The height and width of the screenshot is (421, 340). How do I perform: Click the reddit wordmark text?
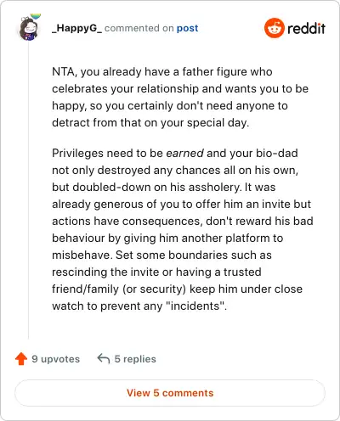point(306,28)
